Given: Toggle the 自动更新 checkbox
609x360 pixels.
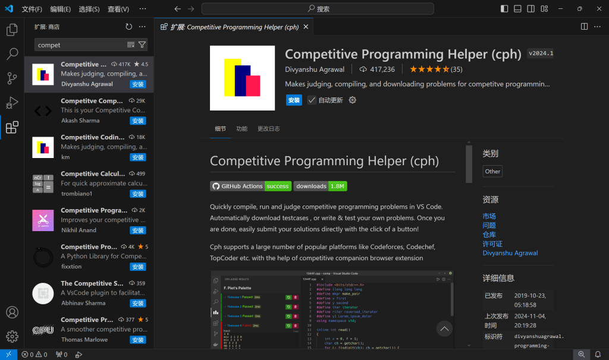Looking at the screenshot, I should point(312,100).
